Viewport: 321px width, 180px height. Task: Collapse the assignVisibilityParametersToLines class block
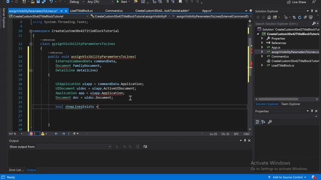coord(31,44)
